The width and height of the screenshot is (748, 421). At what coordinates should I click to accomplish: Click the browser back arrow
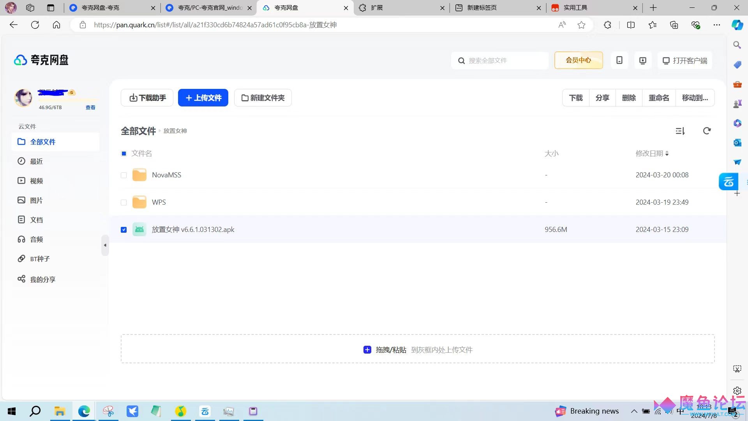pos(14,25)
